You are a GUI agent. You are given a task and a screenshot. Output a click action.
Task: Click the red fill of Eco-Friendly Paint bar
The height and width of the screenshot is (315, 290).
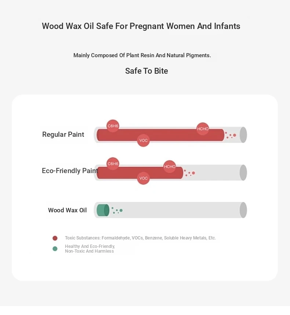pos(154,172)
